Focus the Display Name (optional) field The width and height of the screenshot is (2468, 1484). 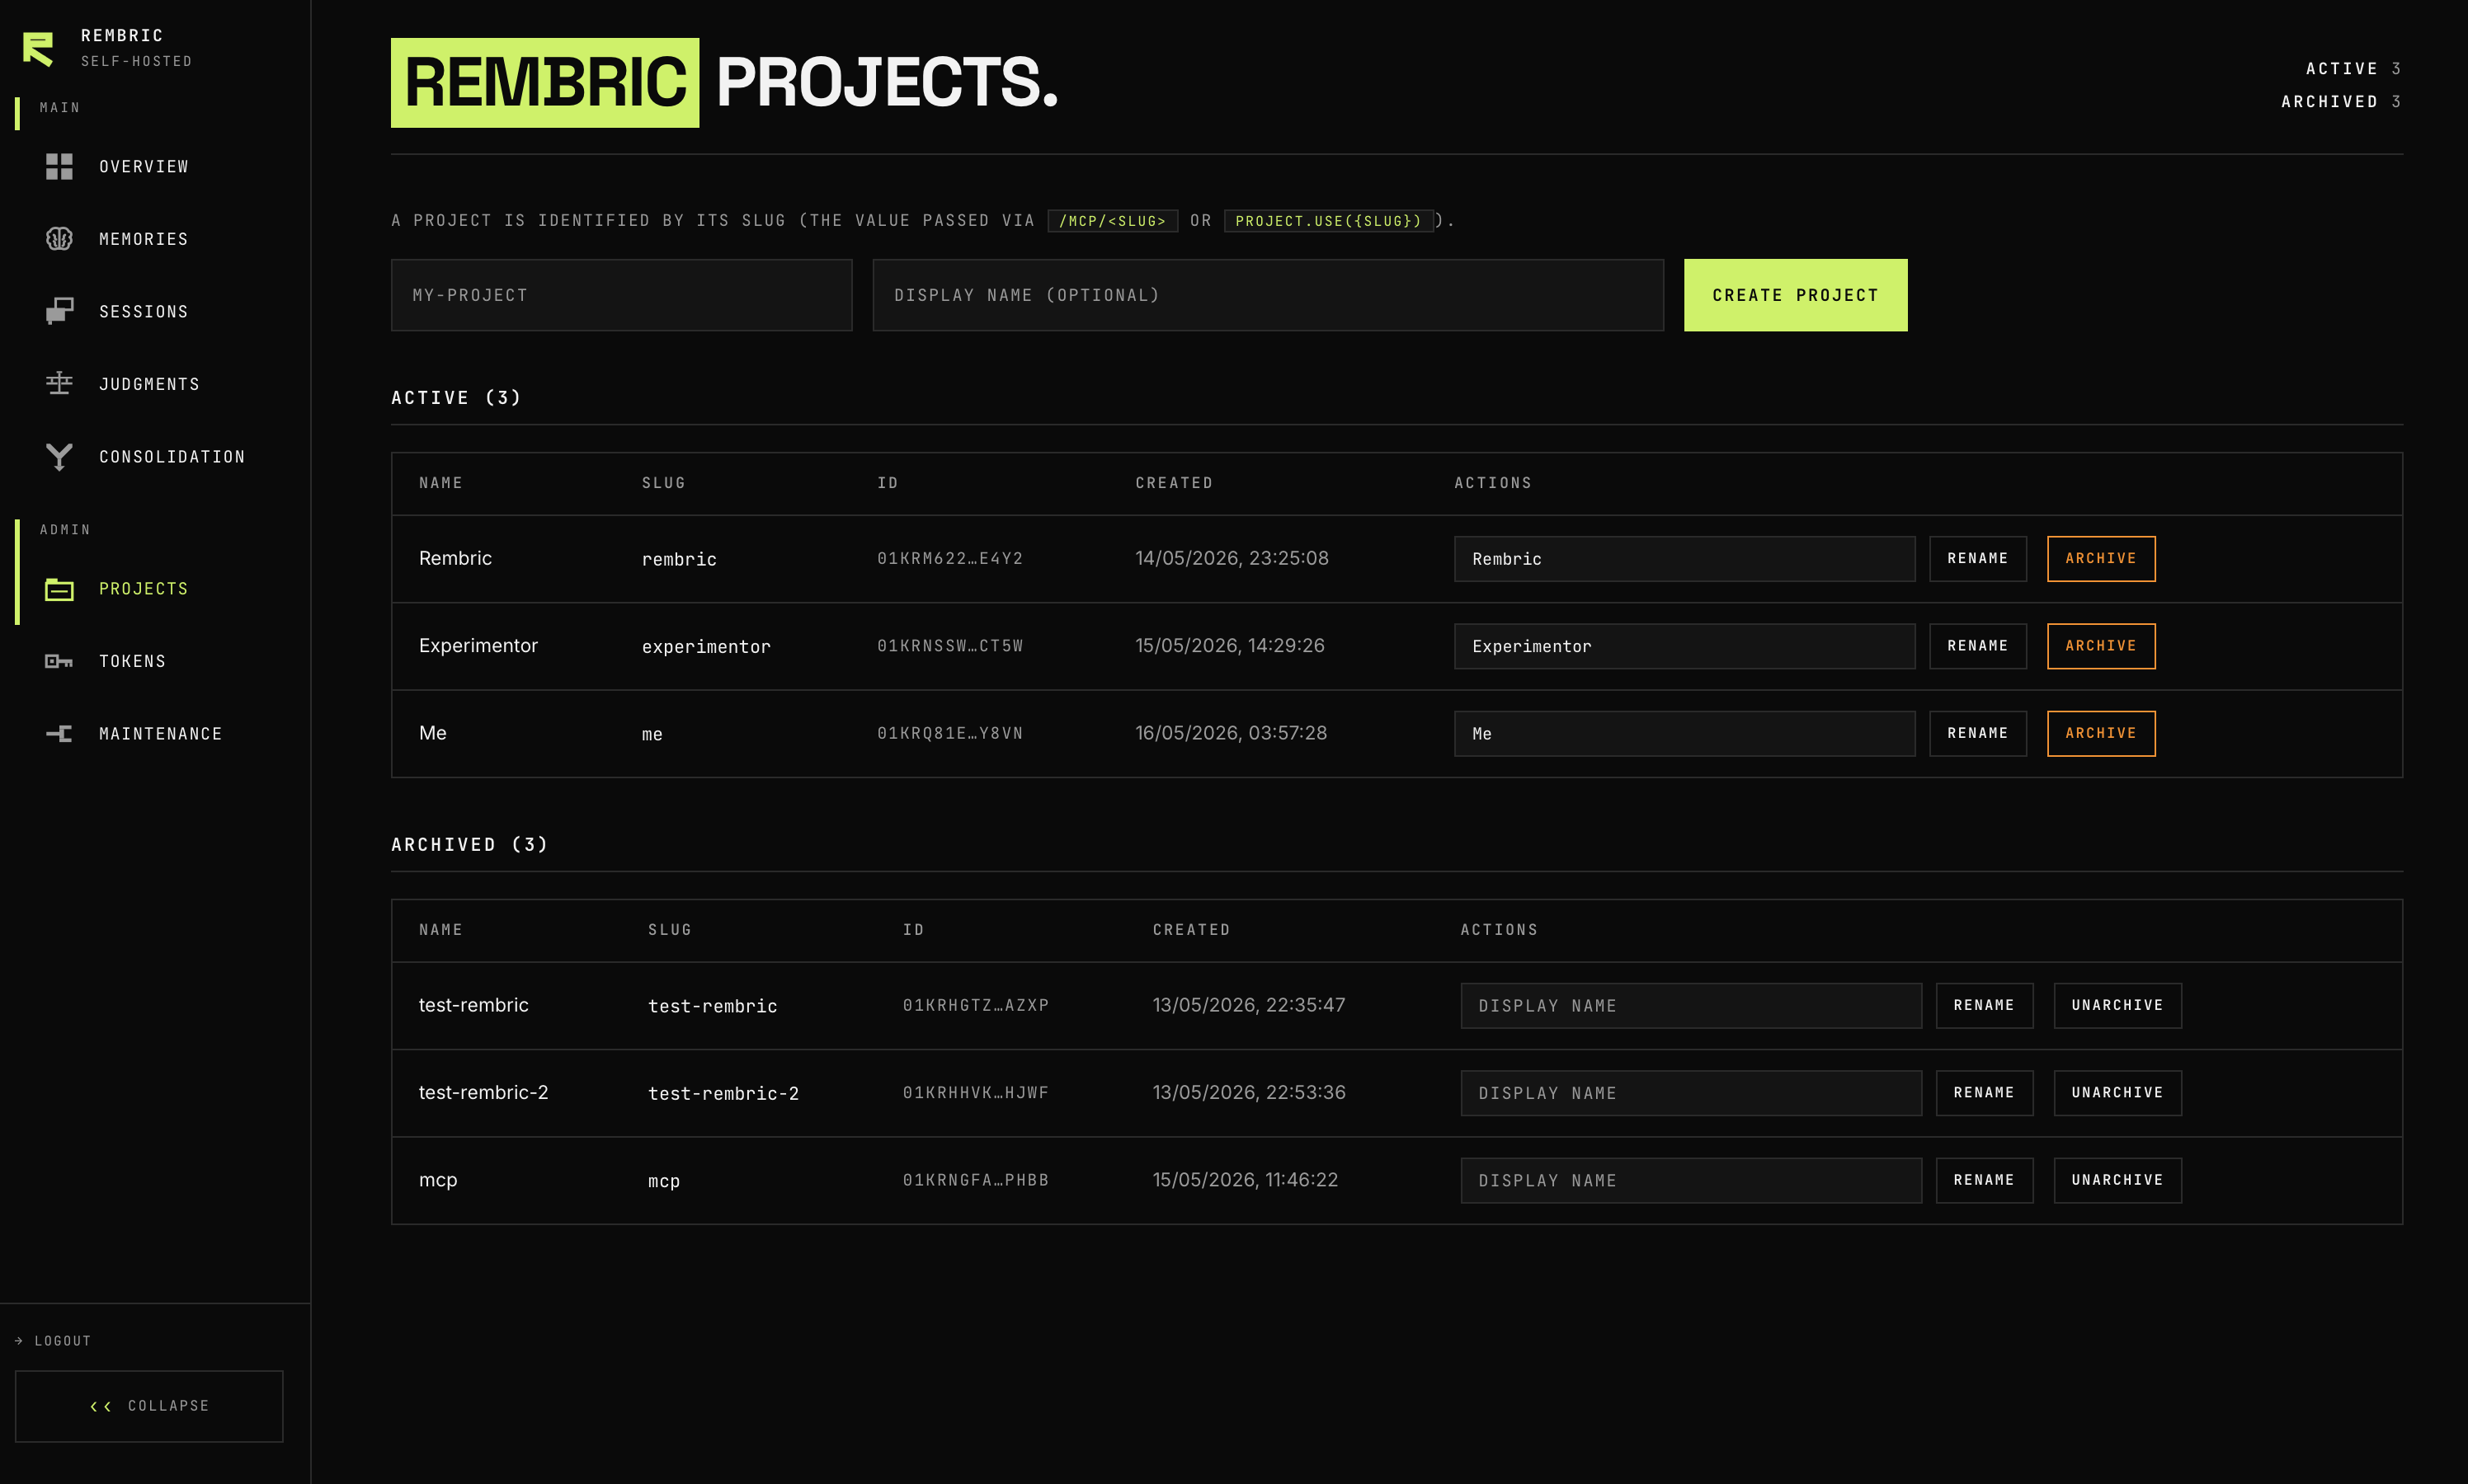(x=1268, y=295)
